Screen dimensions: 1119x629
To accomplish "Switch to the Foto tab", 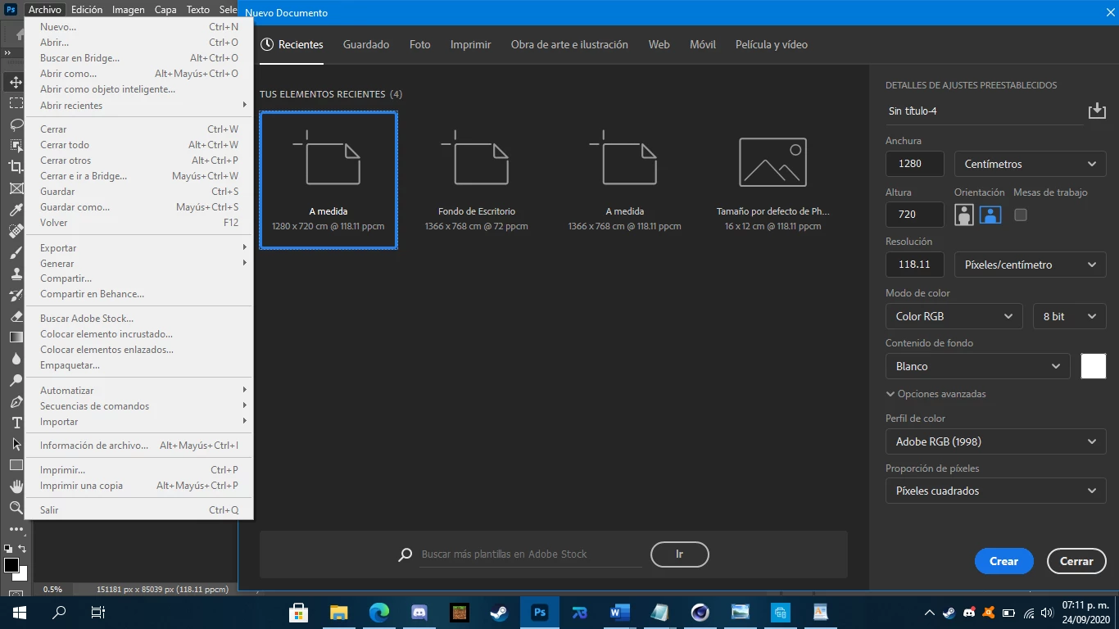I will [419, 44].
